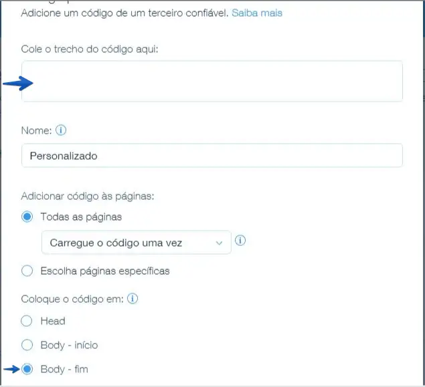Select the 'Body - fim' radio button
Viewport: 425px width, 387px height.
point(27,369)
